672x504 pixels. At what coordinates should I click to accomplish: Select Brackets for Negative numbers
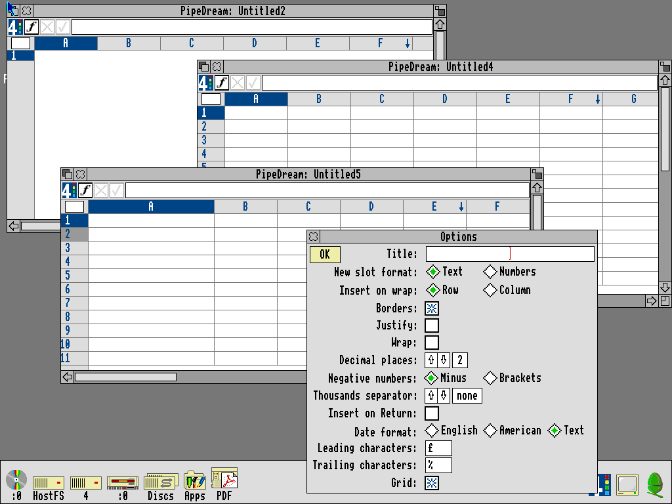(x=512, y=378)
